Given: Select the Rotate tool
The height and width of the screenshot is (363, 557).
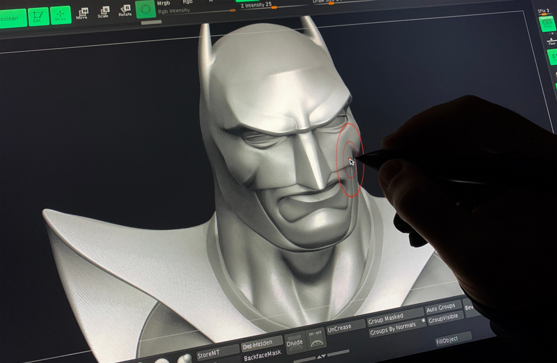Looking at the screenshot, I should [x=125, y=10].
